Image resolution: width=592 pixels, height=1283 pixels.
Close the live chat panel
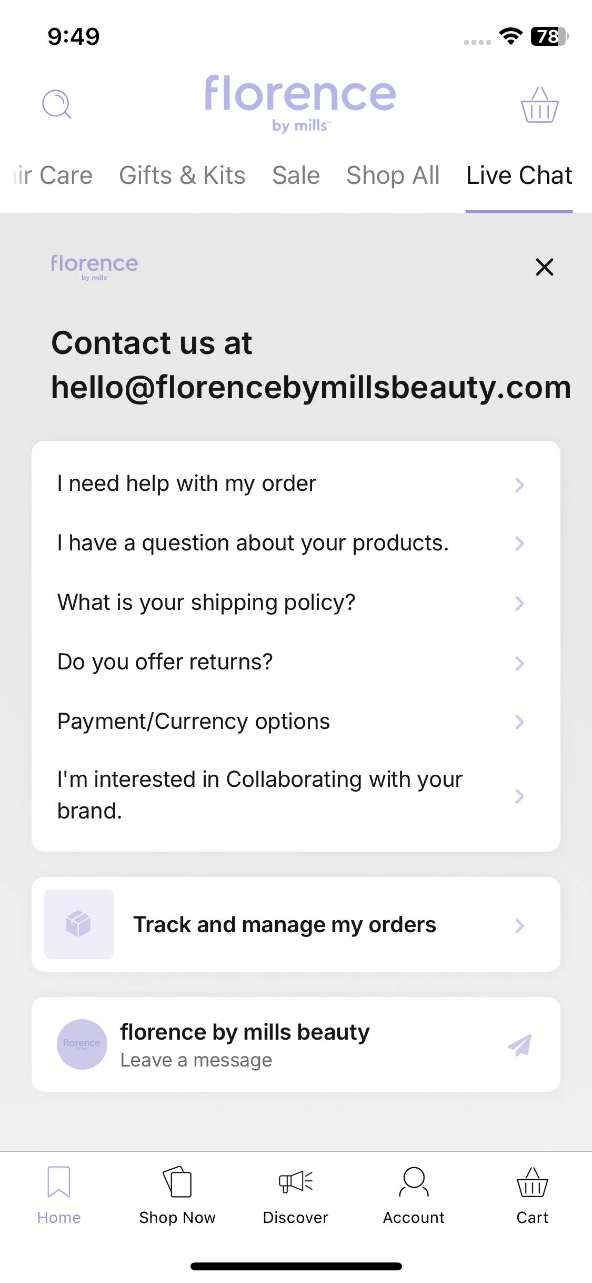click(544, 267)
